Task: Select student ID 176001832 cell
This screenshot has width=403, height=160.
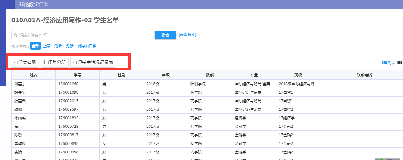Action: pos(68,118)
